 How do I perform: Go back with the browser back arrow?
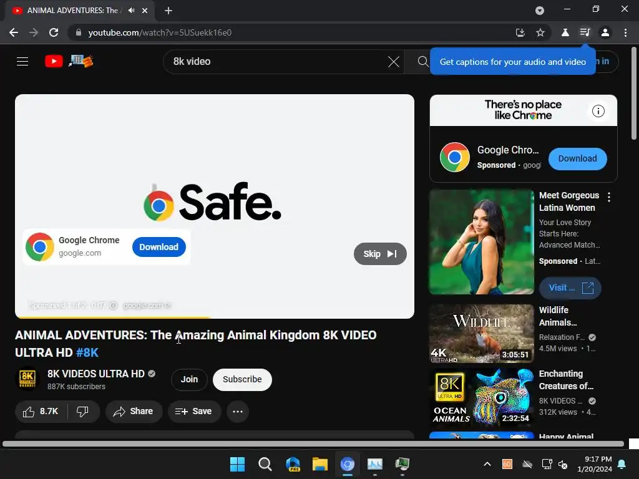pos(14,32)
